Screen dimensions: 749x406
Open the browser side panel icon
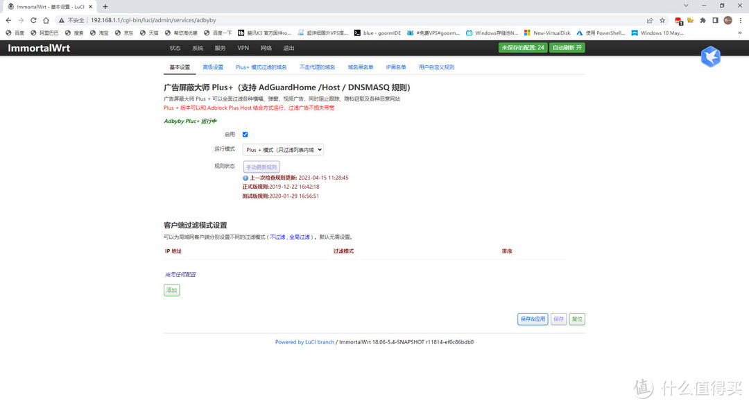coord(715,20)
